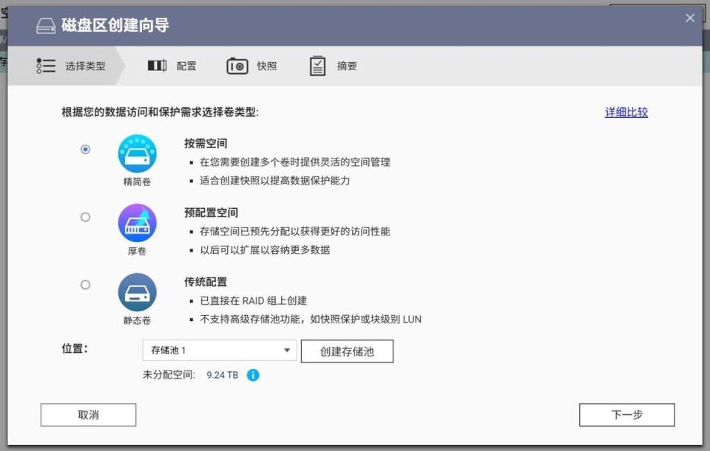The image size is (710, 451).
Task: Click the 静态卷 (static volume) icon
Action: tap(136, 291)
